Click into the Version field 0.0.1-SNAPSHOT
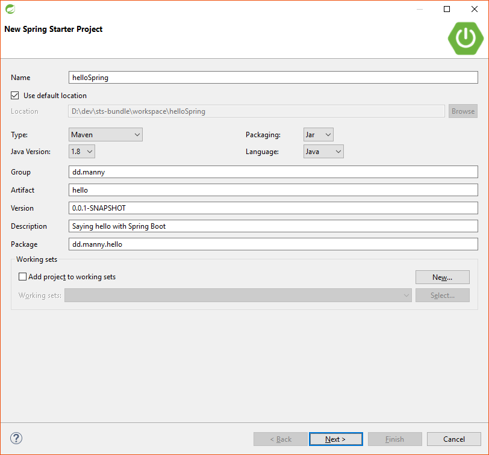489x455 pixels. pyautogui.click(x=273, y=208)
